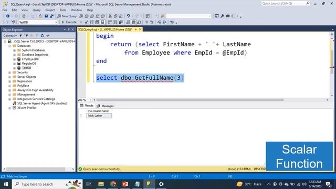Click the Database Engine Query icon
Screen dimensions: 336x189
(x=81, y=16)
